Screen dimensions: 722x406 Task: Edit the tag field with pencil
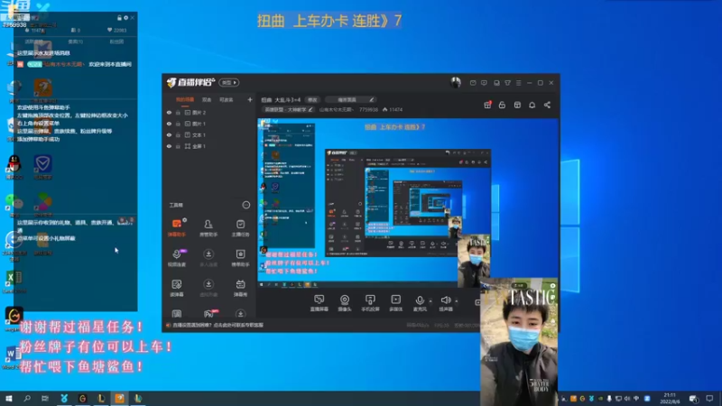pyautogui.click(x=350, y=99)
